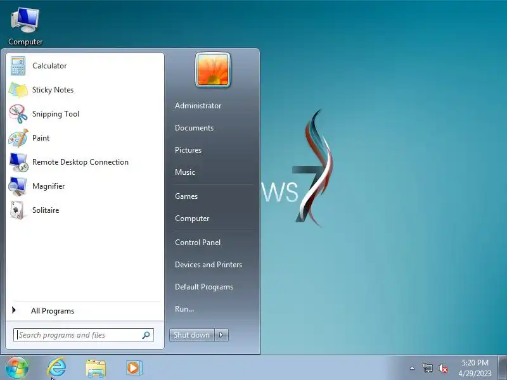The image size is (507, 380).
Task: Select the Snipping Tool text label
Action: (56, 114)
